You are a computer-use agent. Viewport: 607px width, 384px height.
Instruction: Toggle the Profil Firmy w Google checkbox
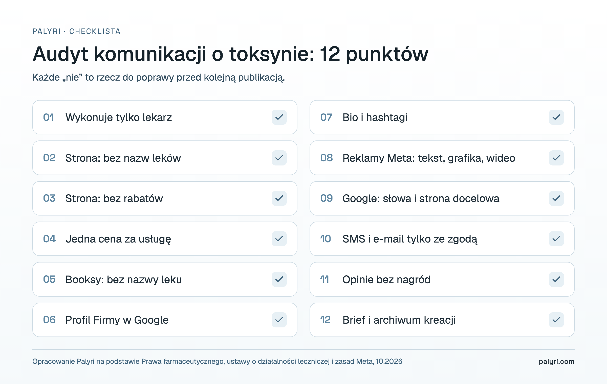[279, 320]
